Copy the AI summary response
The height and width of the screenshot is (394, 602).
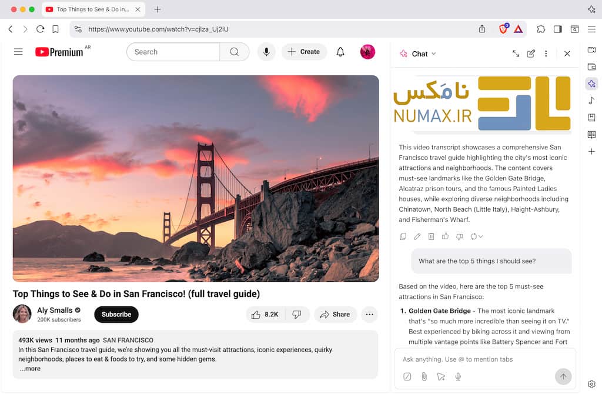pos(403,236)
